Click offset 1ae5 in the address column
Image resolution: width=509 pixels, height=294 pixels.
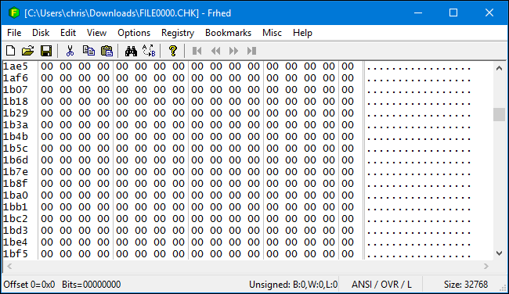click(16, 66)
